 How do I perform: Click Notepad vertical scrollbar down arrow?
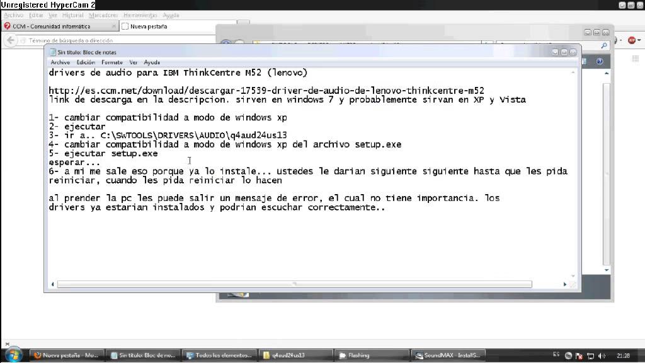pyautogui.click(x=573, y=276)
